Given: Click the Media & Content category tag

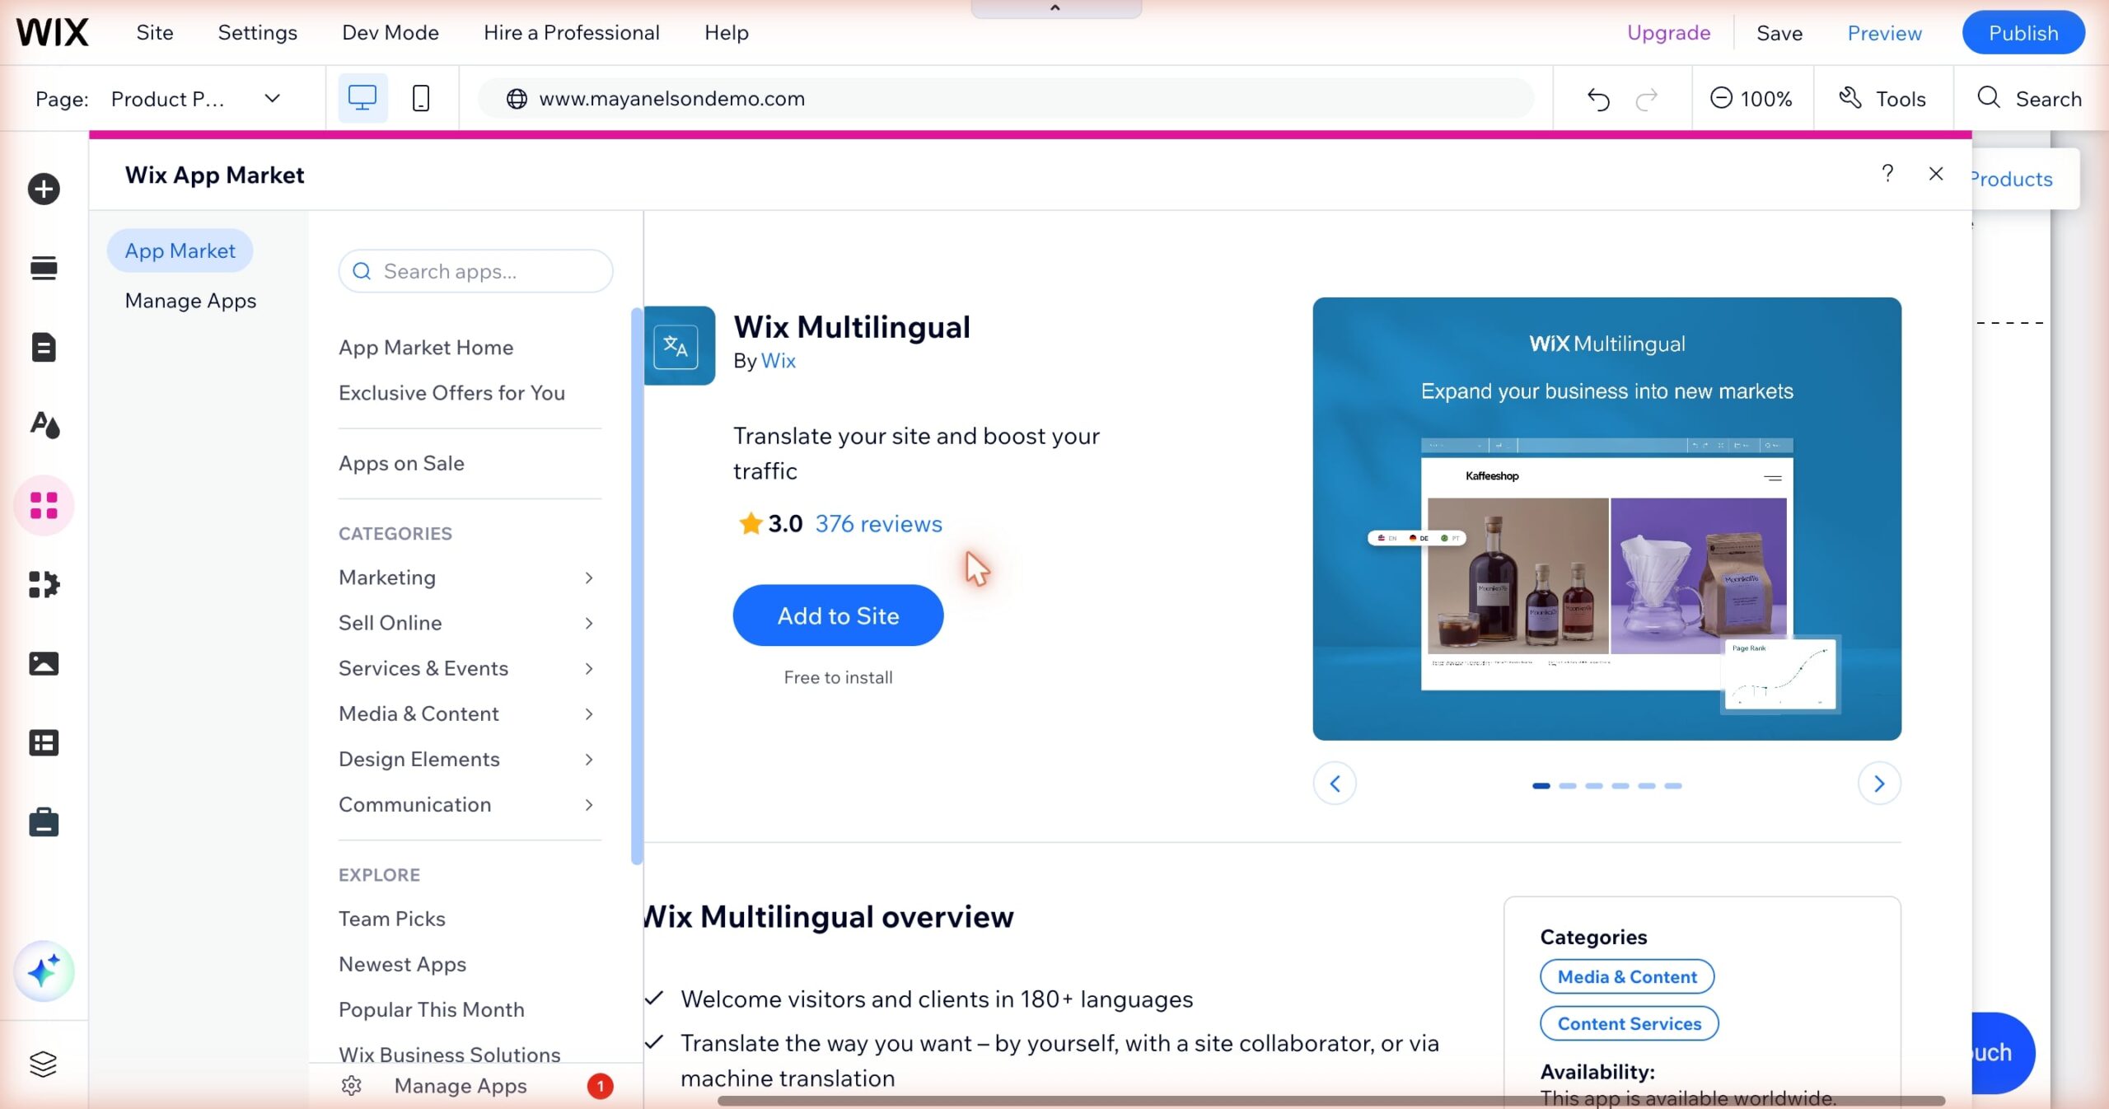Looking at the screenshot, I should 1627,976.
